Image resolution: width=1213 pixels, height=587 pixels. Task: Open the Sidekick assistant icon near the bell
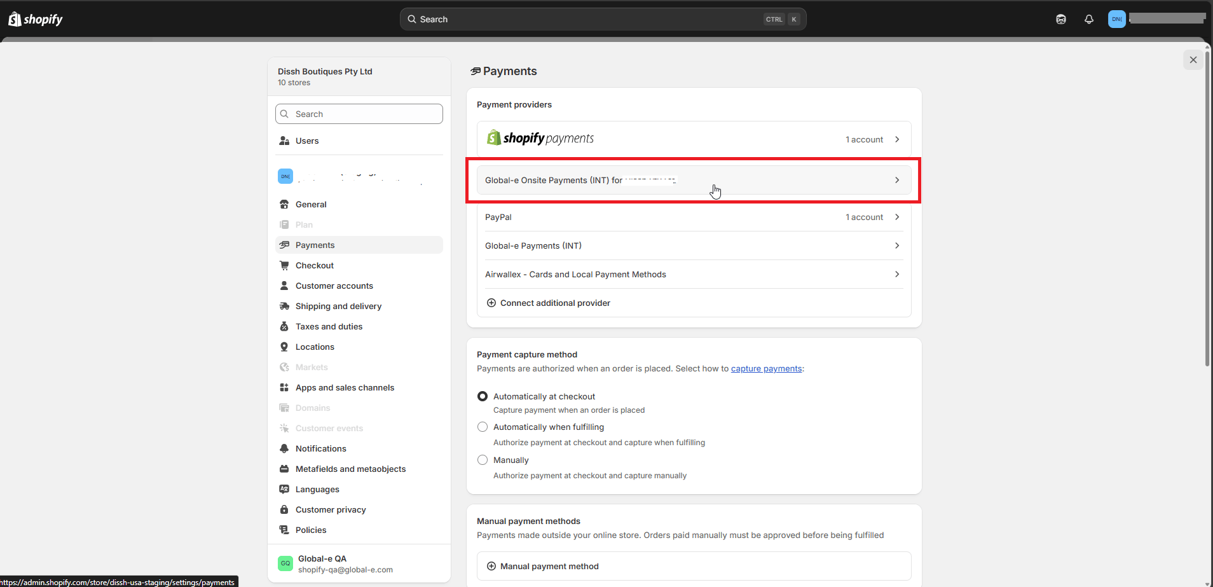tap(1061, 19)
